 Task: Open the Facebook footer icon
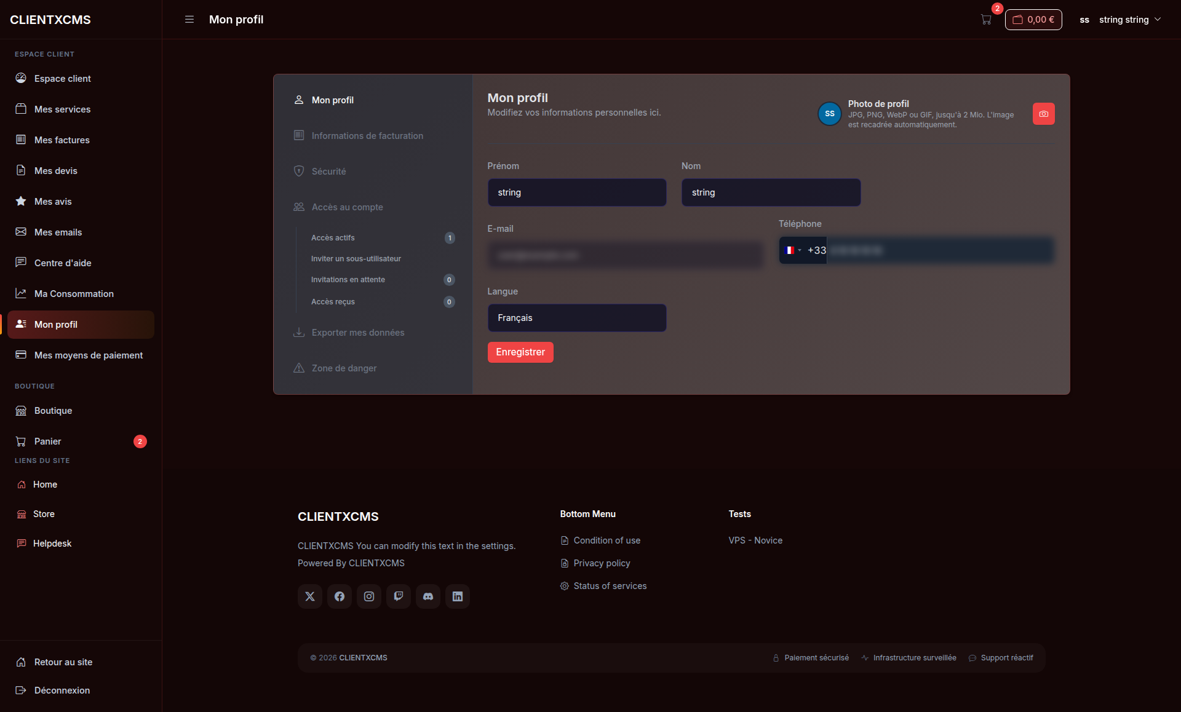pos(340,596)
